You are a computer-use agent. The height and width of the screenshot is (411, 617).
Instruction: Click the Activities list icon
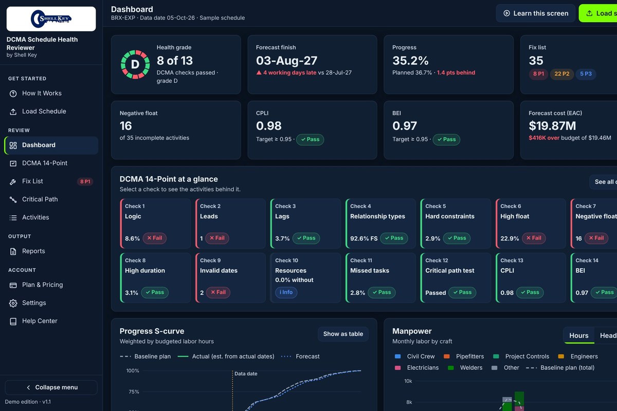tap(13, 217)
